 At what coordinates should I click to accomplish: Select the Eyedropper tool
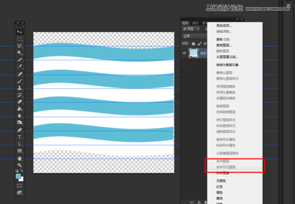19,67
